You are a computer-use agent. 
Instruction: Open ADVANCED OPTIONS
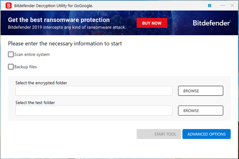[206, 134]
